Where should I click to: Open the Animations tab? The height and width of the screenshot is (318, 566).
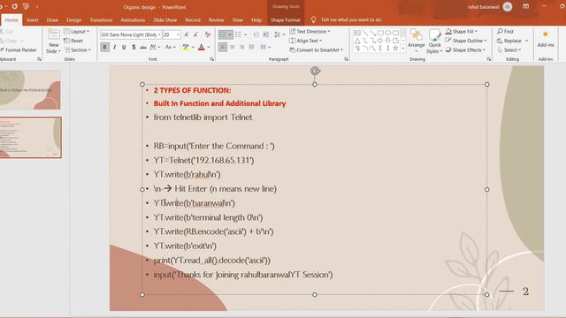pyautogui.click(x=133, y=20)
